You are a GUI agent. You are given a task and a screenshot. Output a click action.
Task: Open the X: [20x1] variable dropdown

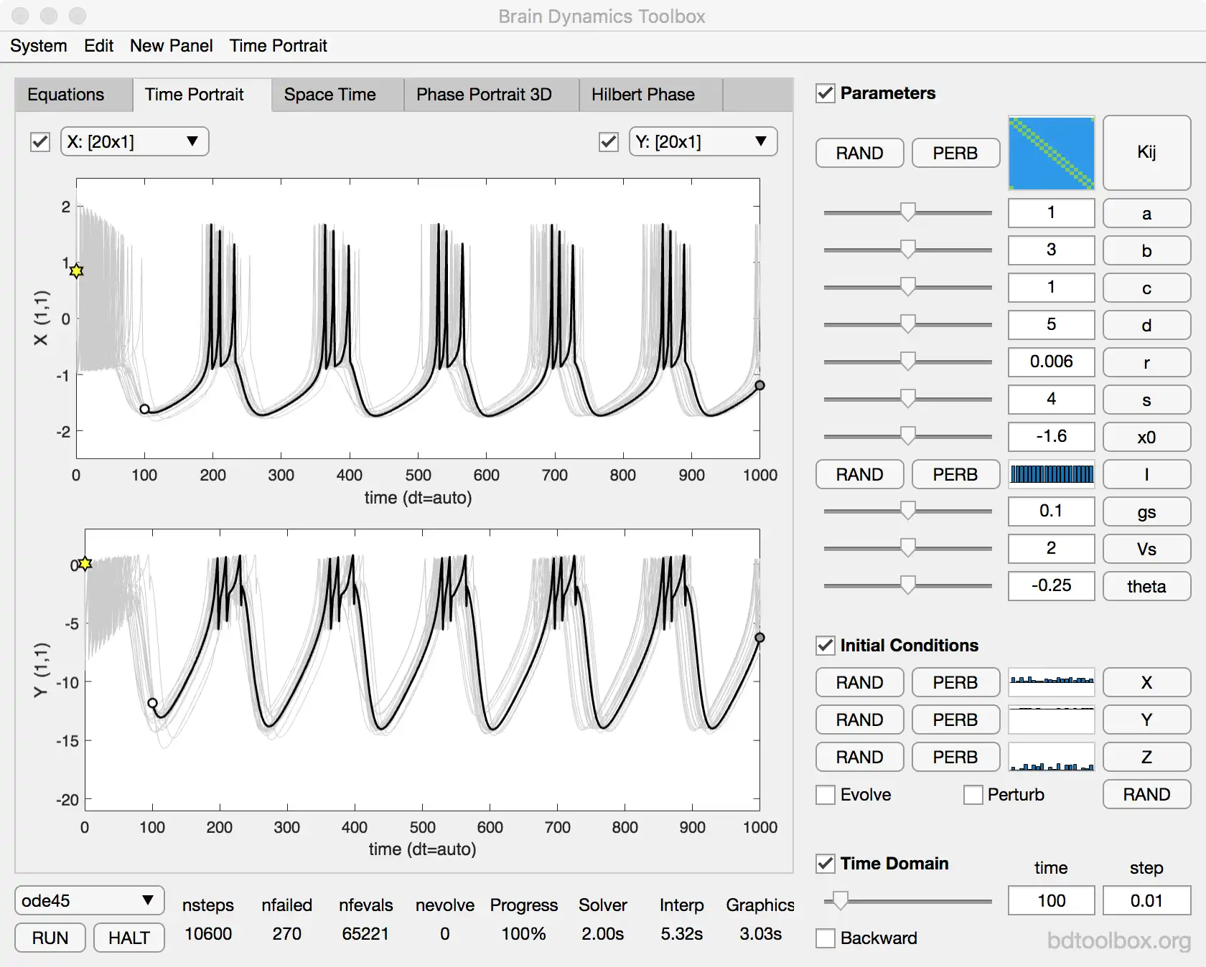pyautogui.click(x=134, y=141)
